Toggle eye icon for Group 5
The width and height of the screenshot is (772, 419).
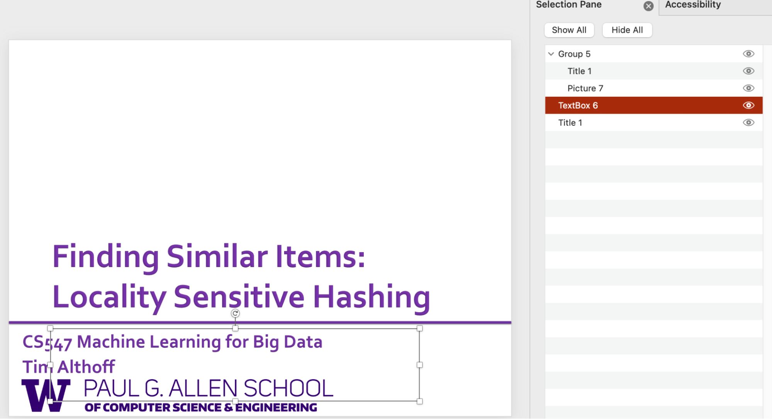click(x=748, y=54)
